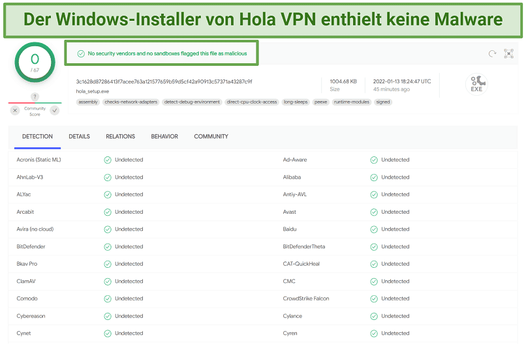Vote negative with the X community button
Viewport: 526px width, 346px height.
tap(15, 110)
